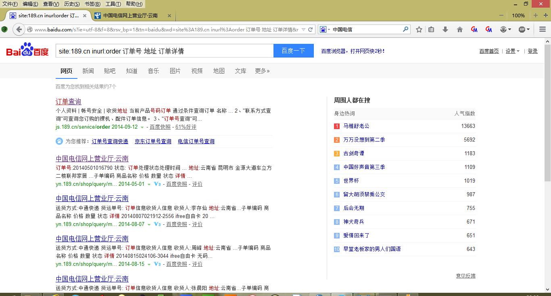The width and height of the screenshot is (551, 296).
Task: Switch to the 文库 search tab
Action: tap(240, 71)
